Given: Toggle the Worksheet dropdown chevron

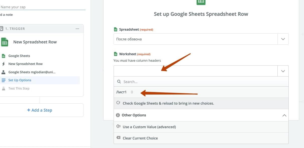Looking at the screenshot, I should [x=283, y=71].
